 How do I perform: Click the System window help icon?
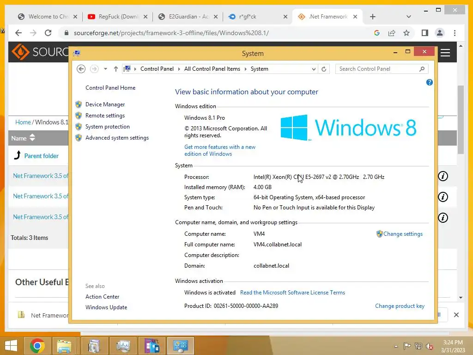(x=429, y=82)
